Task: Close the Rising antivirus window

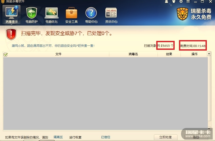Action: pos(210,2)
